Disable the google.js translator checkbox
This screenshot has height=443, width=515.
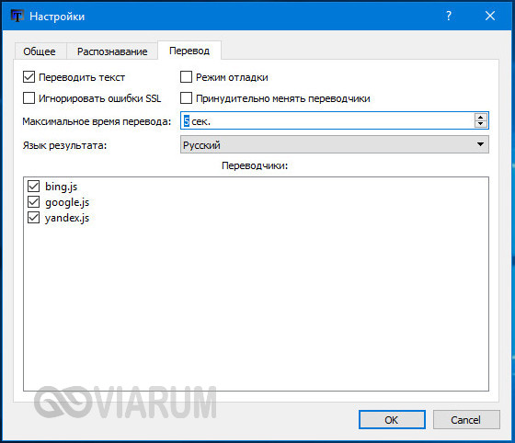pyautogui.click(x=33, y=202)
